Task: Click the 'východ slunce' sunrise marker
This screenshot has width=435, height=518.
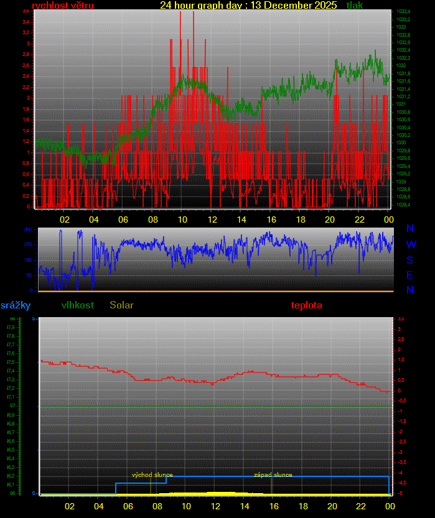Action: pos(152,475)
